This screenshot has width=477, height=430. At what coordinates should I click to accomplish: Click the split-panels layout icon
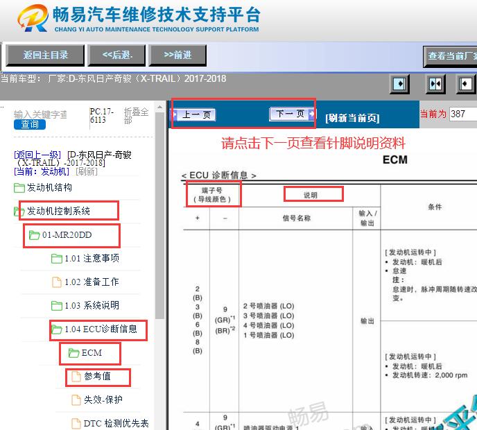435,84
